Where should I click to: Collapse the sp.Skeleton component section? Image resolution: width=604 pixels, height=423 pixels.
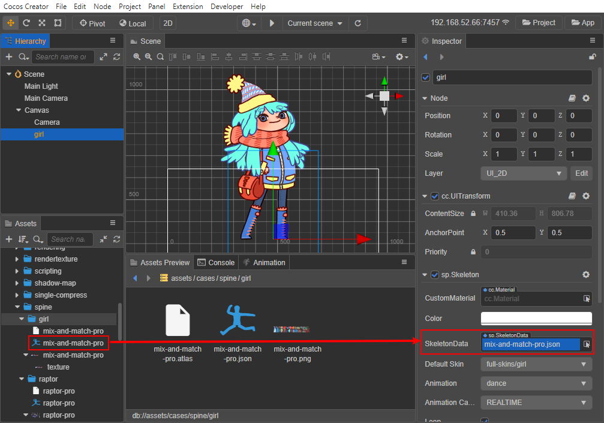(x=425, y=275)
